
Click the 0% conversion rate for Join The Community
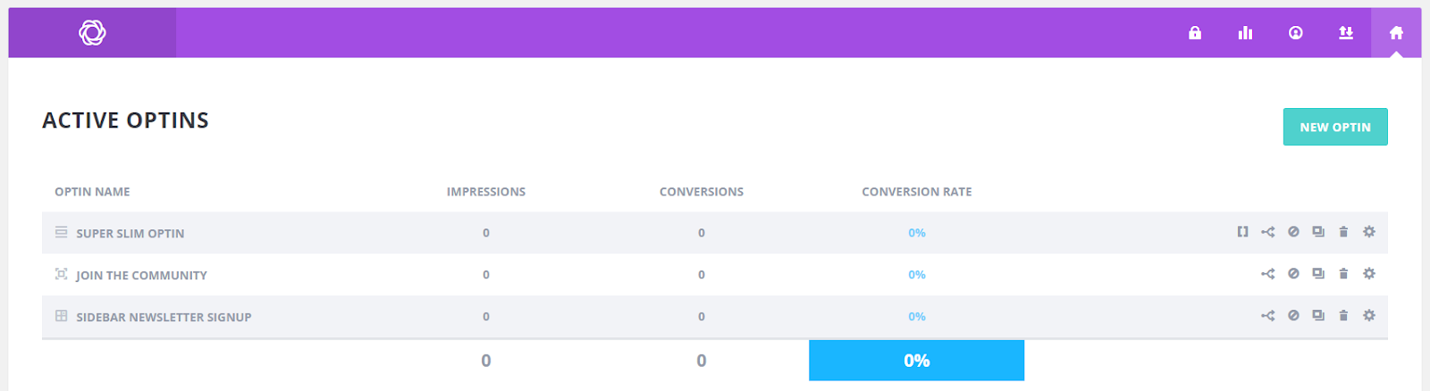point(917,275)
